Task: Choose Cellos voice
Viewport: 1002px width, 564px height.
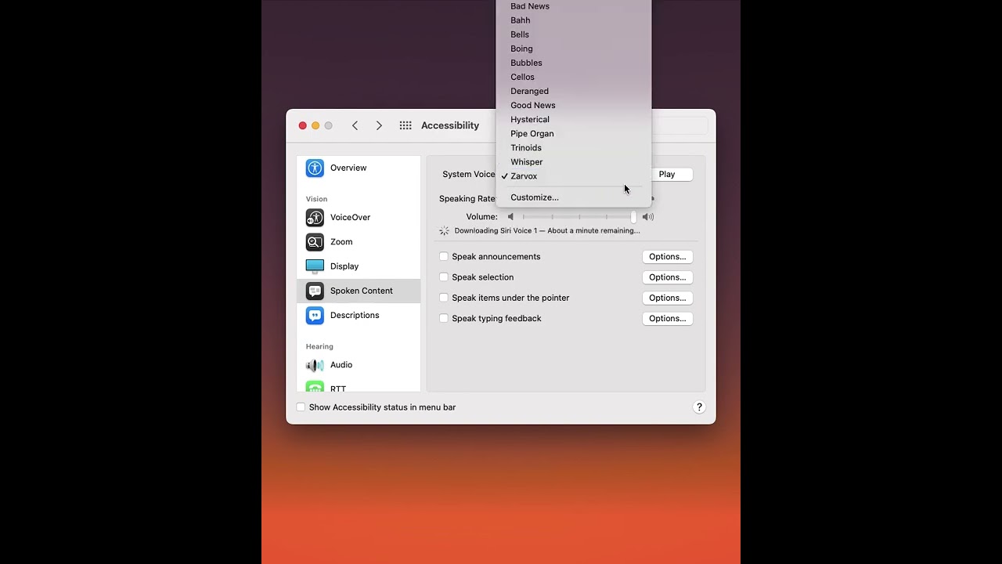Action: (x=574, y=77)
